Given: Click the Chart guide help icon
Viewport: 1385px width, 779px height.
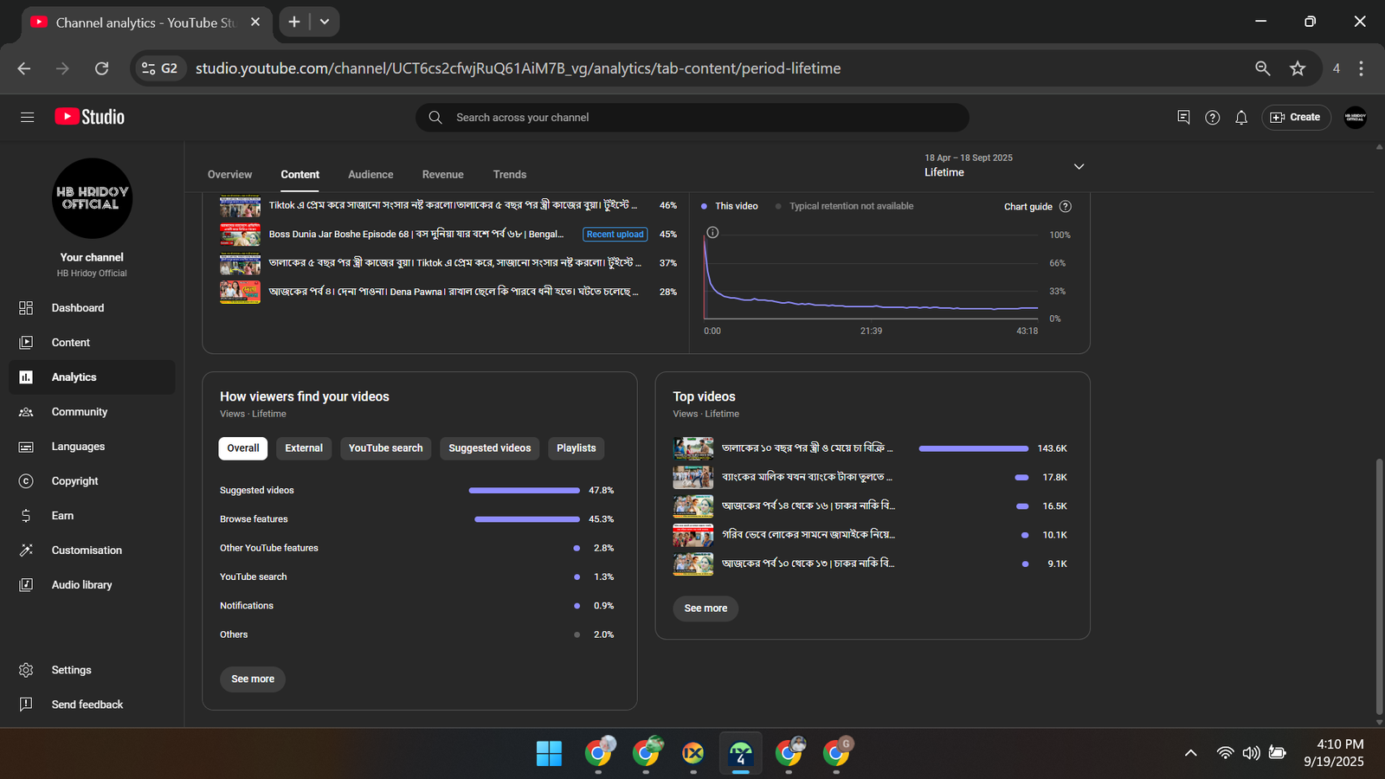Looking at the screenshot, I should pos(1066,207).
